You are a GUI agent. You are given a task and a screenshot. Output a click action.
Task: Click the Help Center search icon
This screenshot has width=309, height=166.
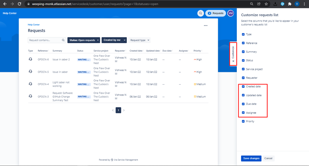coord(201,13)
